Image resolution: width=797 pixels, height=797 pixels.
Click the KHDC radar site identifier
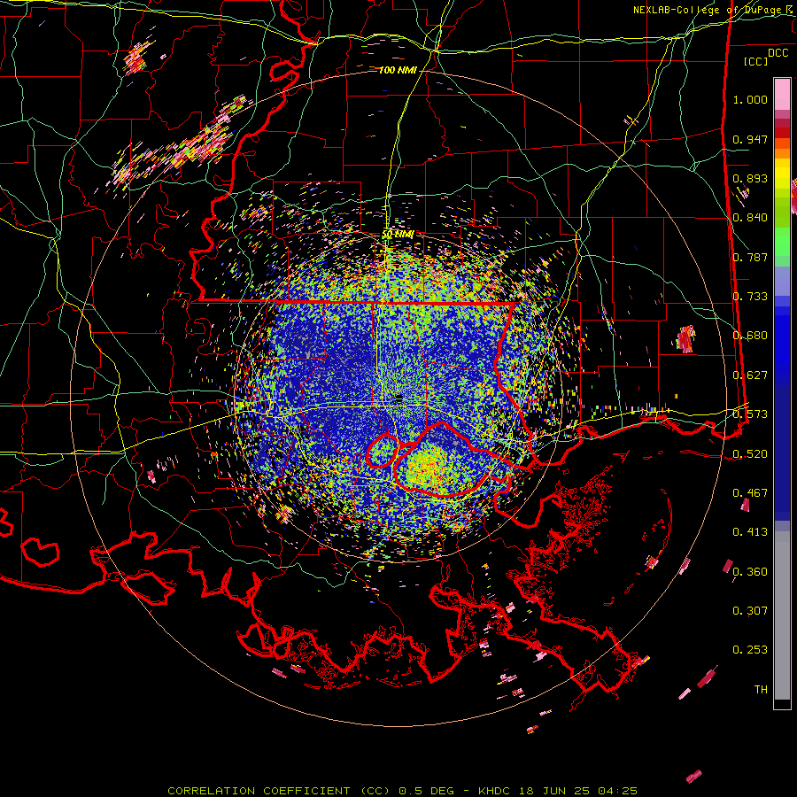pos(496,791)
